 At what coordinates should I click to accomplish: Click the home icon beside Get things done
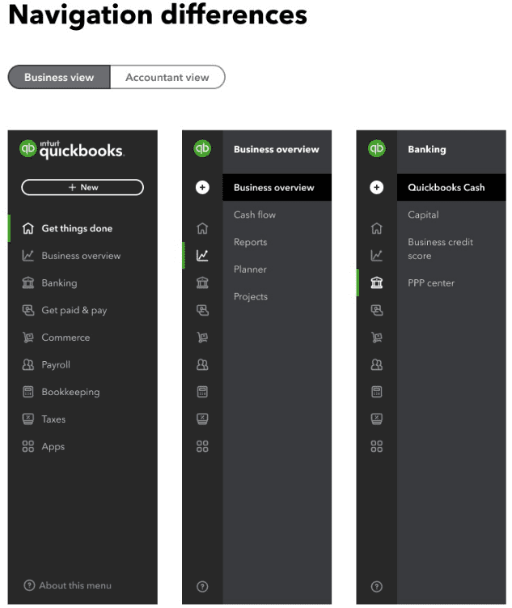[x=28, y=228]
